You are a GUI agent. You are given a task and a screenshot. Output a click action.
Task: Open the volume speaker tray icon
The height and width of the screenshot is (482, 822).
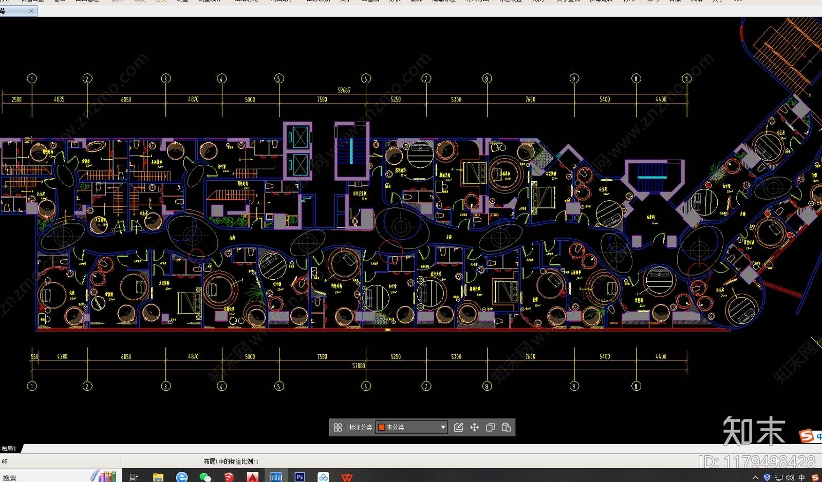click(x=790, y=477)
